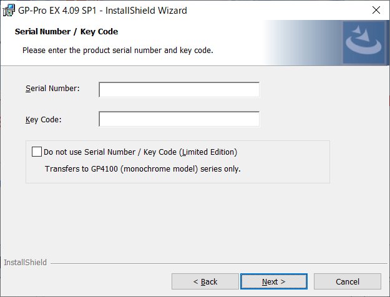Screen dimensions: 390x297
Task: Cancel the installation wizard
Action: (x=348, y=281)
